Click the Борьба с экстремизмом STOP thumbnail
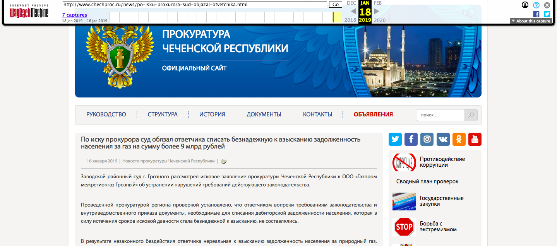 (404, 227)
